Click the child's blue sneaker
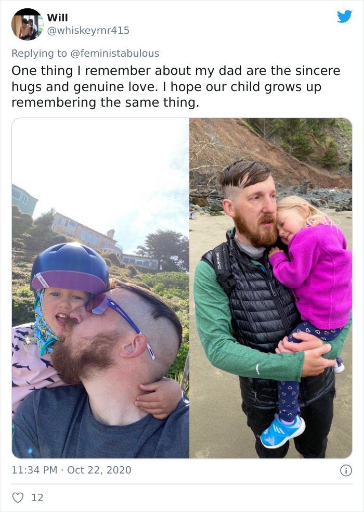This screenshot has width=364, height=512. pos(283,431)
